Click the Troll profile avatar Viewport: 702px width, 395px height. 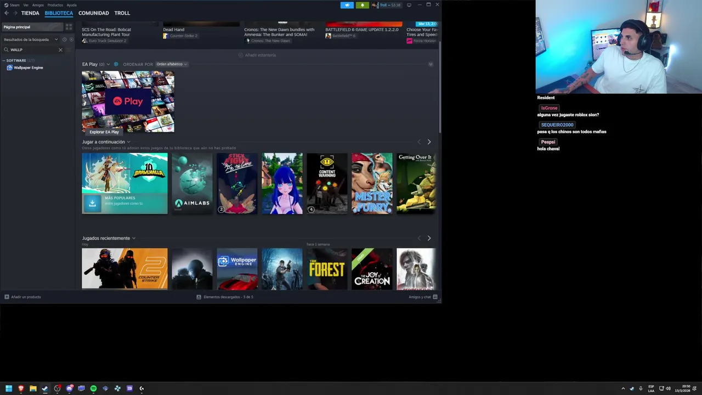point(375,5)
